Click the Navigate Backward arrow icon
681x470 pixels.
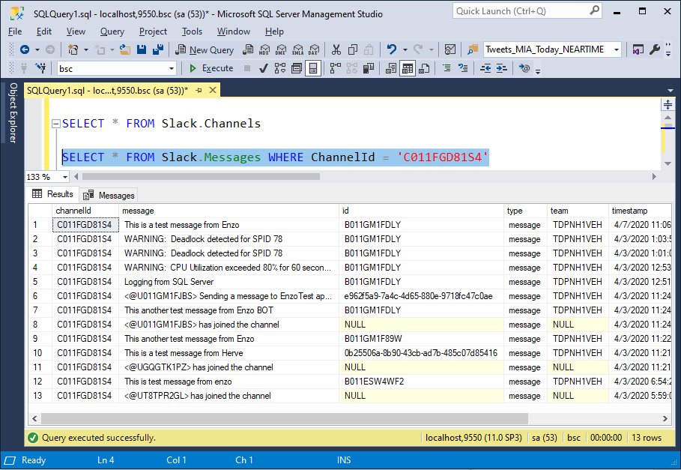coord(25,49)
